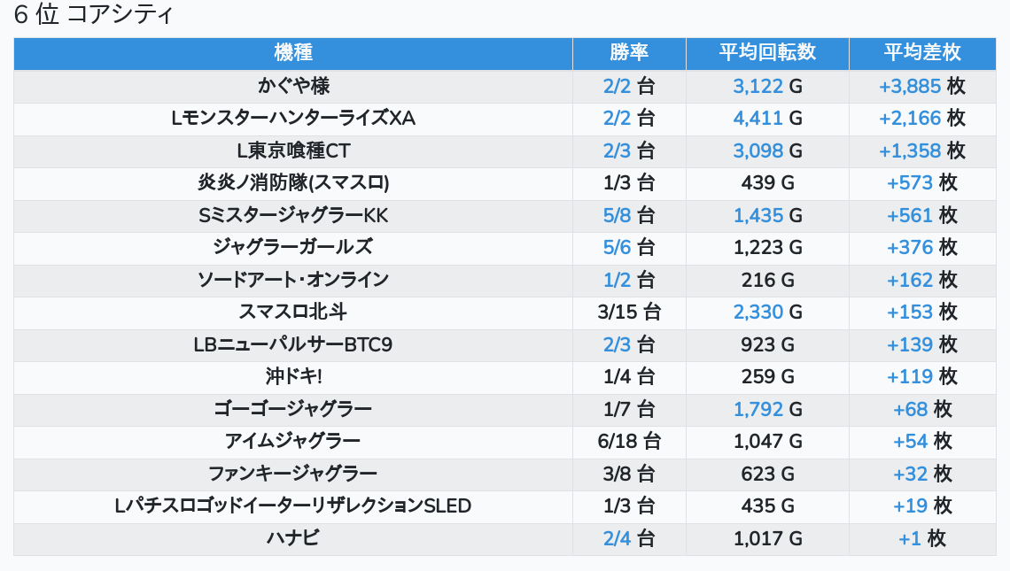Screen dimensions: 1010x571
Task: Click the 6 位 コアシティ heading
Action: pos(93,14)
